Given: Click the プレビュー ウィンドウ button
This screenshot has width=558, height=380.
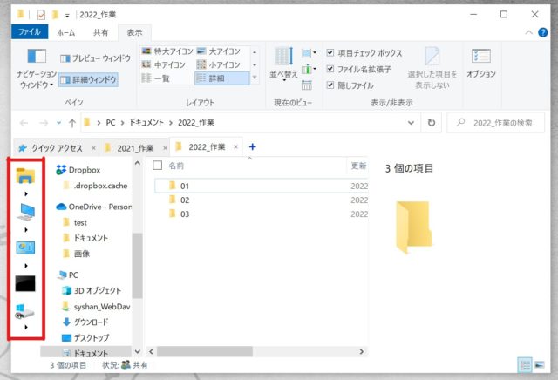Looking at the screenshot, I should click(94, 58).
